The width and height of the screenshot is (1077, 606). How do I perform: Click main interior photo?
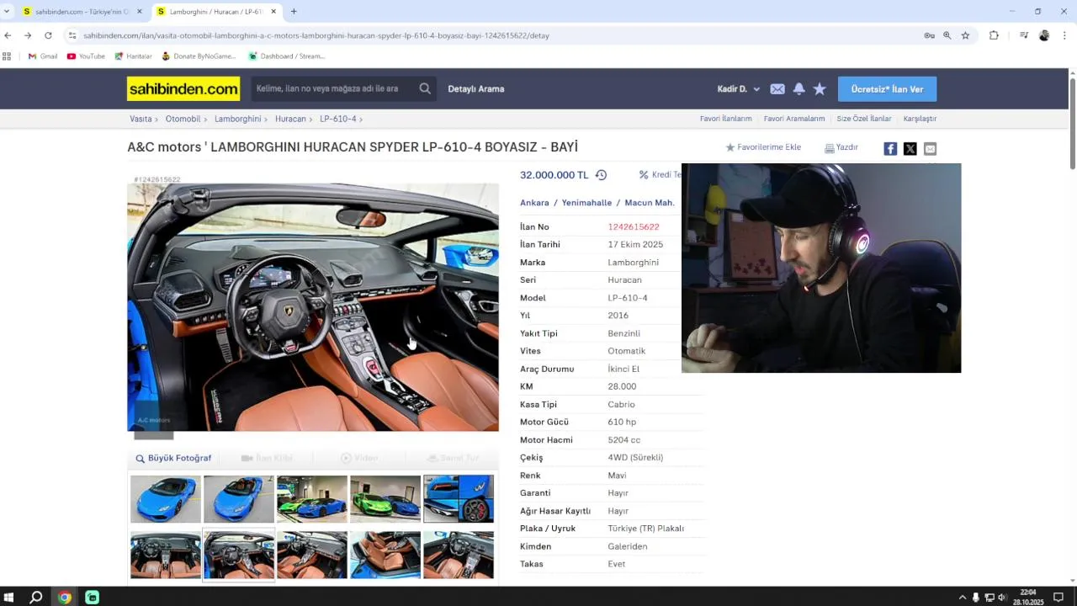(313, 307)
